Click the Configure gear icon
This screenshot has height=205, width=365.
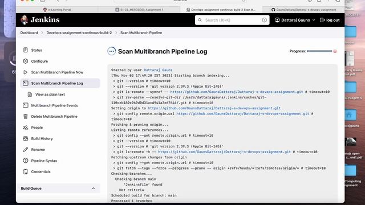pos(26,61)
